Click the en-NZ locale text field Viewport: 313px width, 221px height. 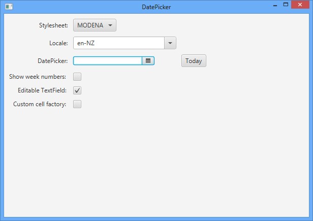click(119, 43)
